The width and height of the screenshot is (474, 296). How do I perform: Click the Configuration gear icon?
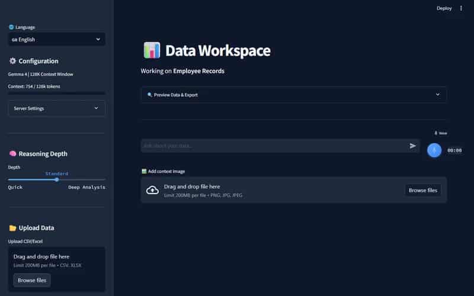[12, 61]
